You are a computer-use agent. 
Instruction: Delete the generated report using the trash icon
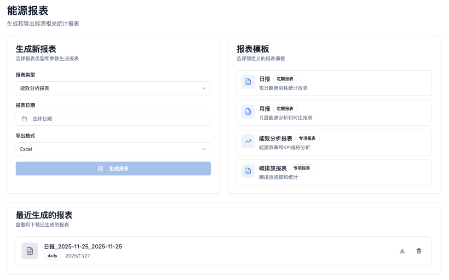coord(419,251)
